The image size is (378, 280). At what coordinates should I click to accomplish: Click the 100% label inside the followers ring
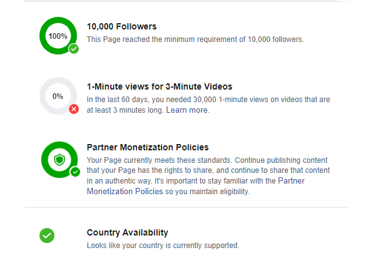(x=58, y=36)
